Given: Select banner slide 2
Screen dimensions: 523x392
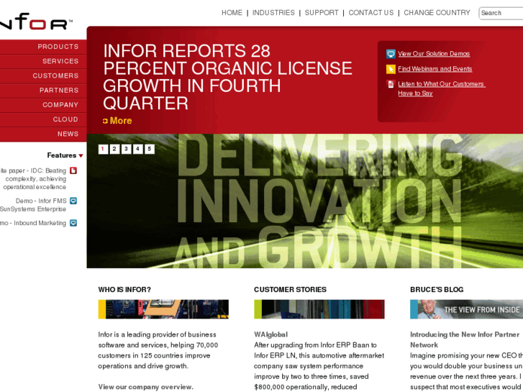Looking at the screenshot, I should pyautogui.click(x=114, y=149).
